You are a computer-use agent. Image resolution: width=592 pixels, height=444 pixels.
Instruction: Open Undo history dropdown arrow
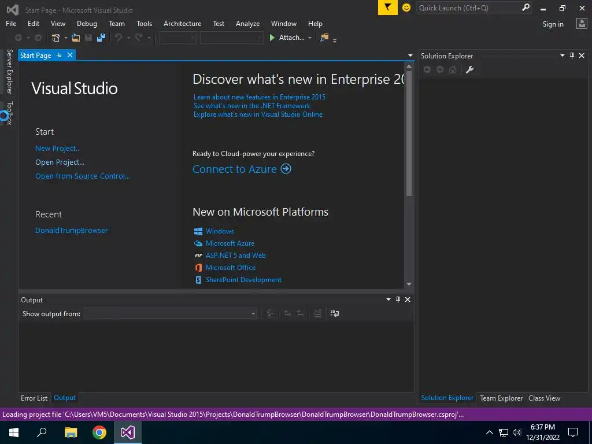click(x=128, y=38)
